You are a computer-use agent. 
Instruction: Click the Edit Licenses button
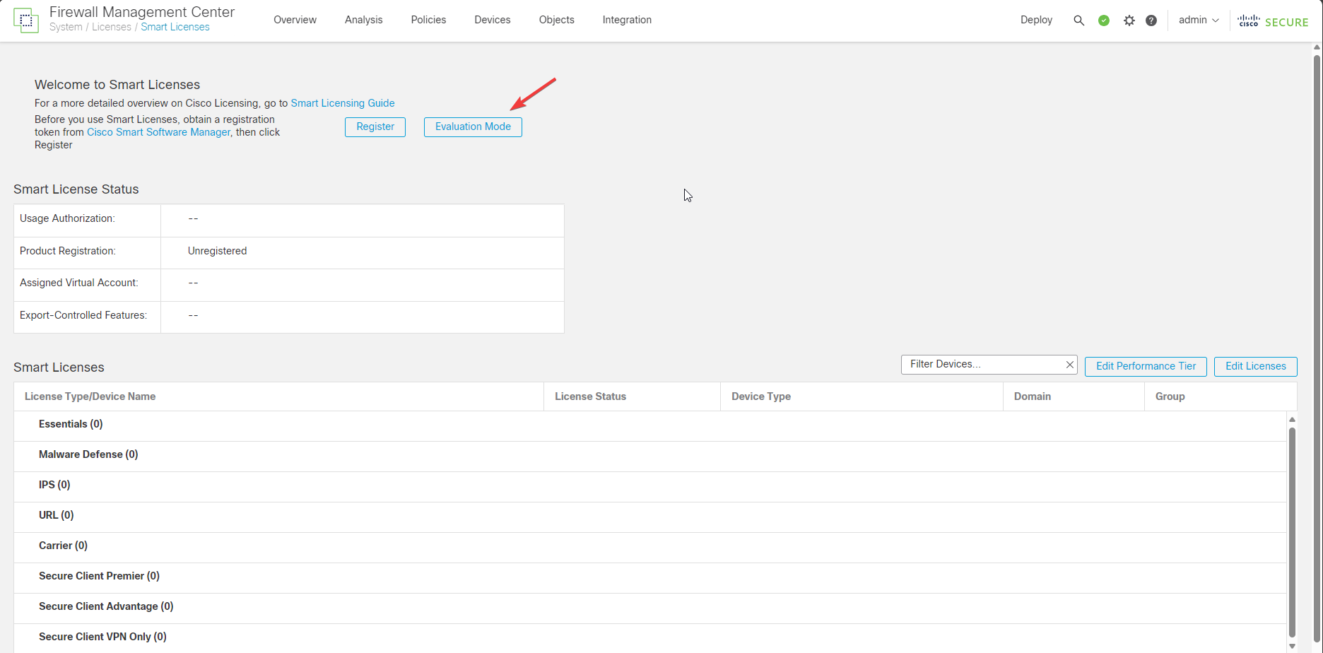pyautogui.click(x=1255, y=366)
